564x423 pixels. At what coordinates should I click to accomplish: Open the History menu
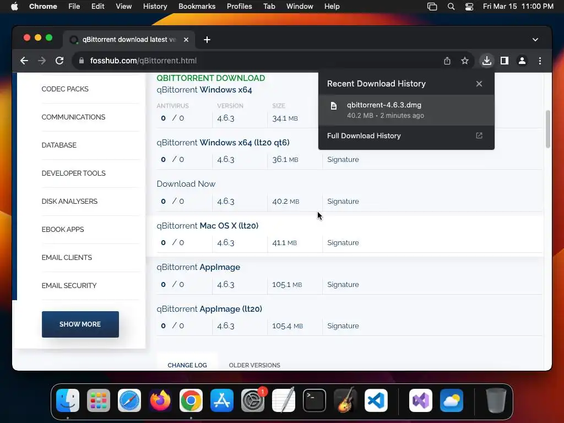pyautogui.click(x=155, y=7)
